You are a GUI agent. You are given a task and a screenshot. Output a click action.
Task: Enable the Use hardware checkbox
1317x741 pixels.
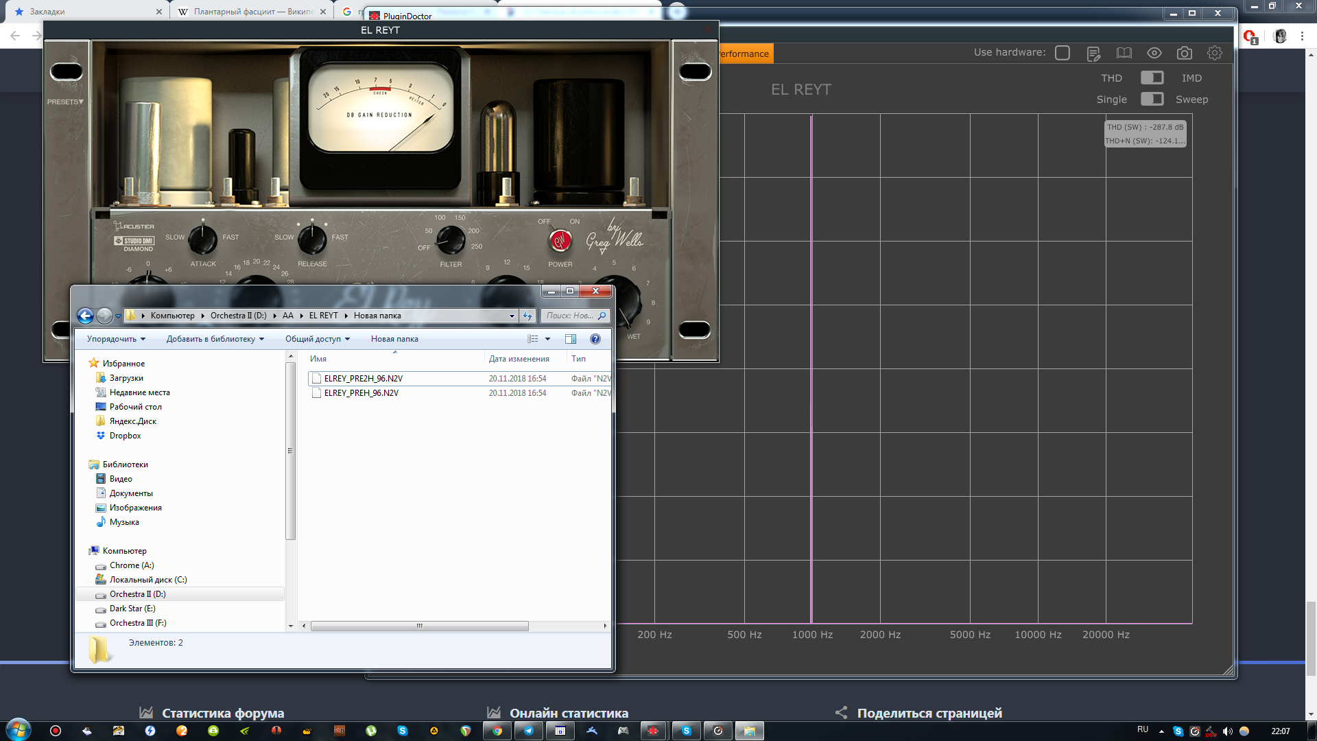(1062, 53)
